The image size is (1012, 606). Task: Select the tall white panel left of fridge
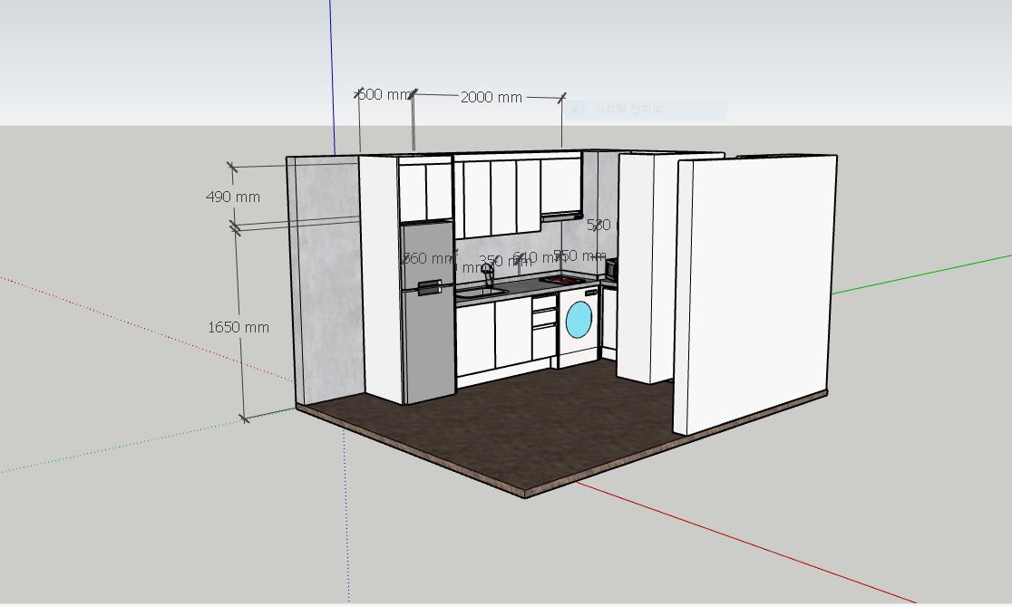(381, 278)
